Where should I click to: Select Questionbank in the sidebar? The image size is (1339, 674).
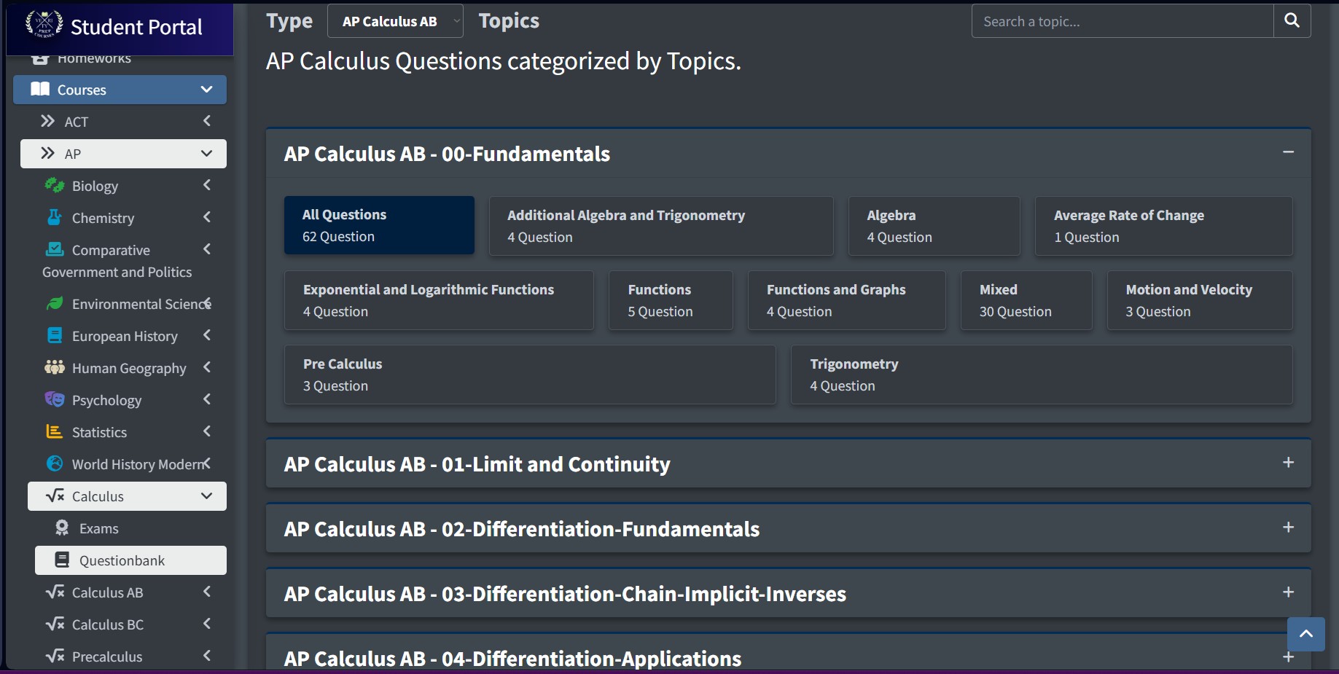122,560
